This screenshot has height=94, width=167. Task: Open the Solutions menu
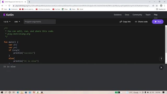118,15
